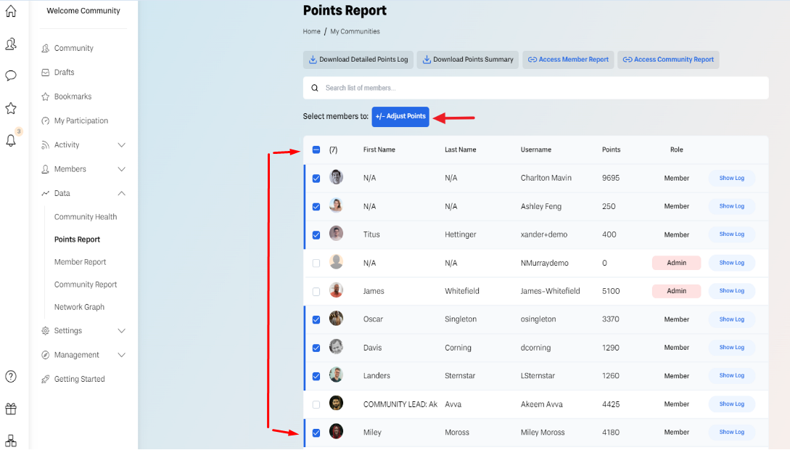Image resolution: width=790 pixels, height=450 pixels.
Task: Open Network Graph in sidebar
Action: [x=79, y=307]
